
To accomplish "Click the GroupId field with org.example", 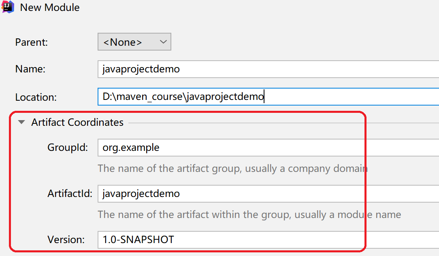I will coord(267,148).
